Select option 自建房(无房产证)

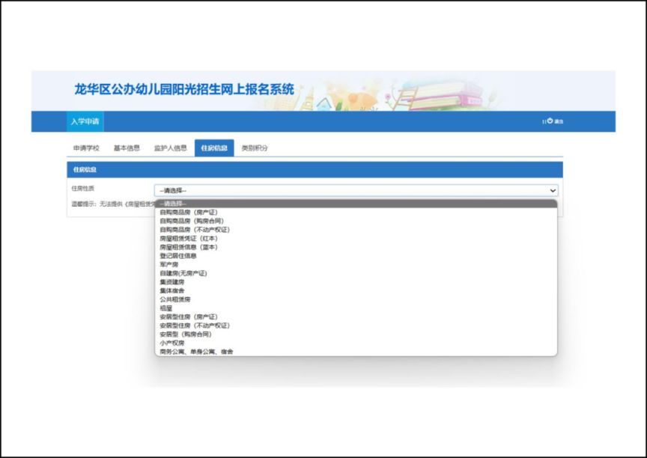[x=356, y=273]
